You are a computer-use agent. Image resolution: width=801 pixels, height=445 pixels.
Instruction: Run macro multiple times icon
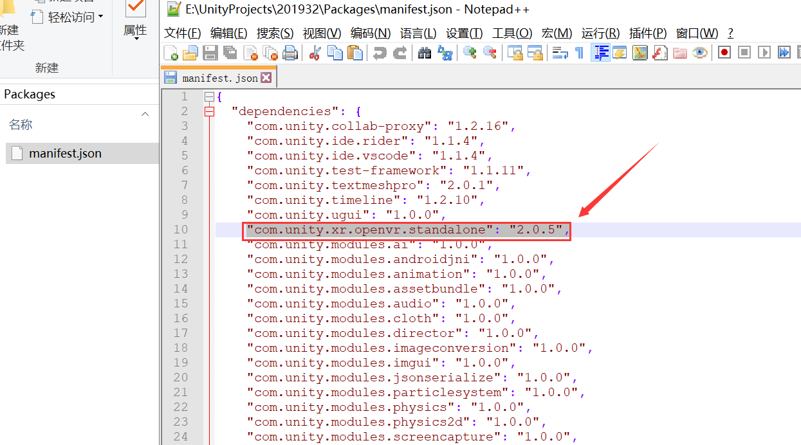784,53
